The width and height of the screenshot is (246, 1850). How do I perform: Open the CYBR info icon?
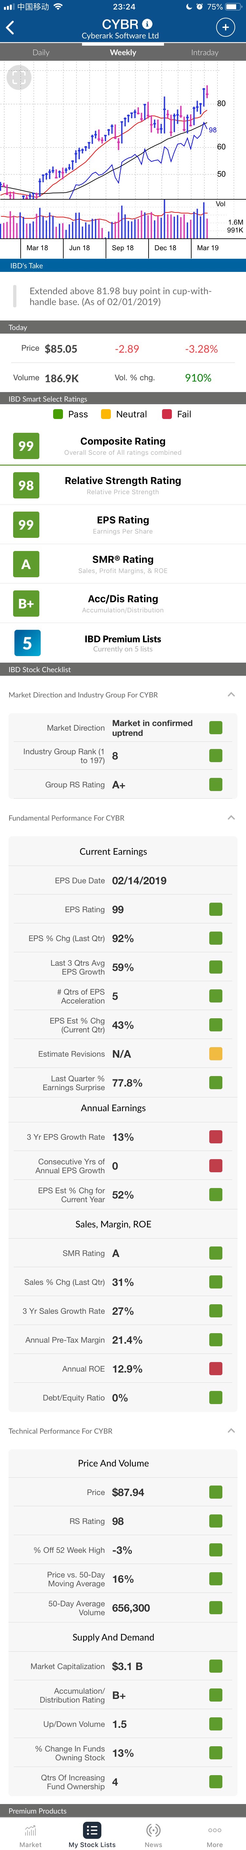tap(147, 24)
